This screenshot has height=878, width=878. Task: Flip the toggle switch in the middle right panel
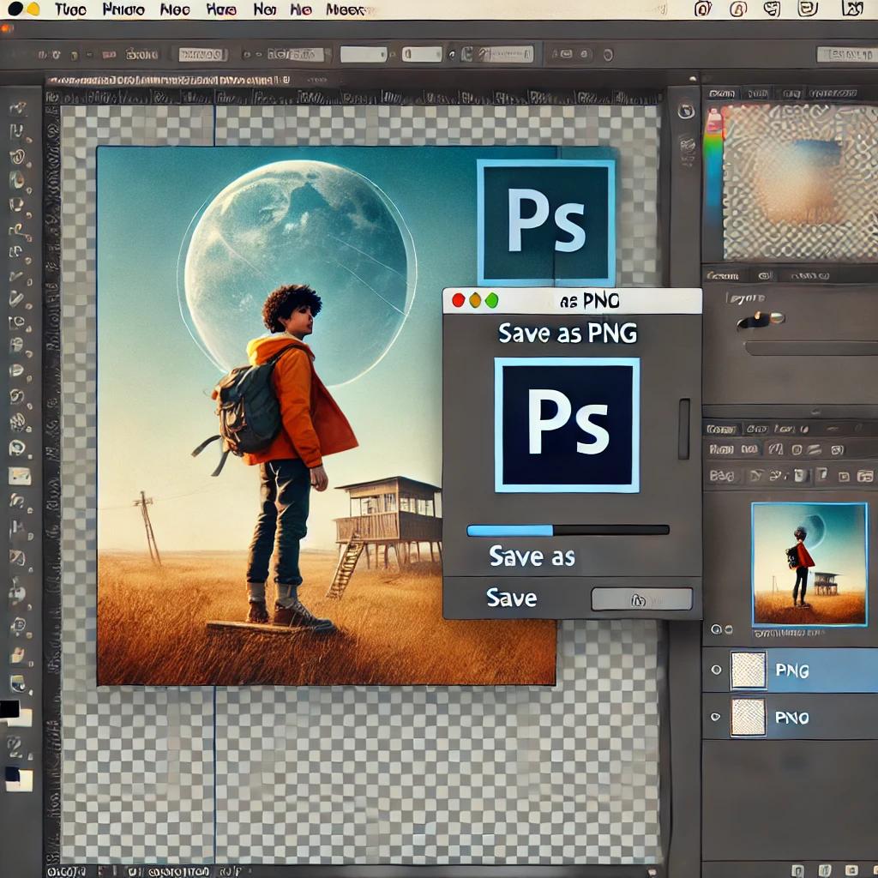tap(761, 320)
